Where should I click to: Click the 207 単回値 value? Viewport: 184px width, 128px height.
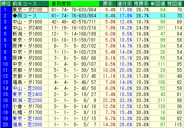point(161,28)
